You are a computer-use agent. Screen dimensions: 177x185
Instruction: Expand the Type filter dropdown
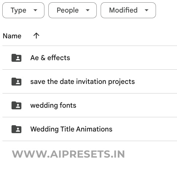[23, 10]
